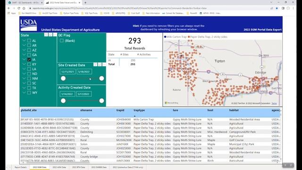Viewport: 302px width, 170px height.
Task: Open the COVID bookmark folder
Action: [105, 13]
